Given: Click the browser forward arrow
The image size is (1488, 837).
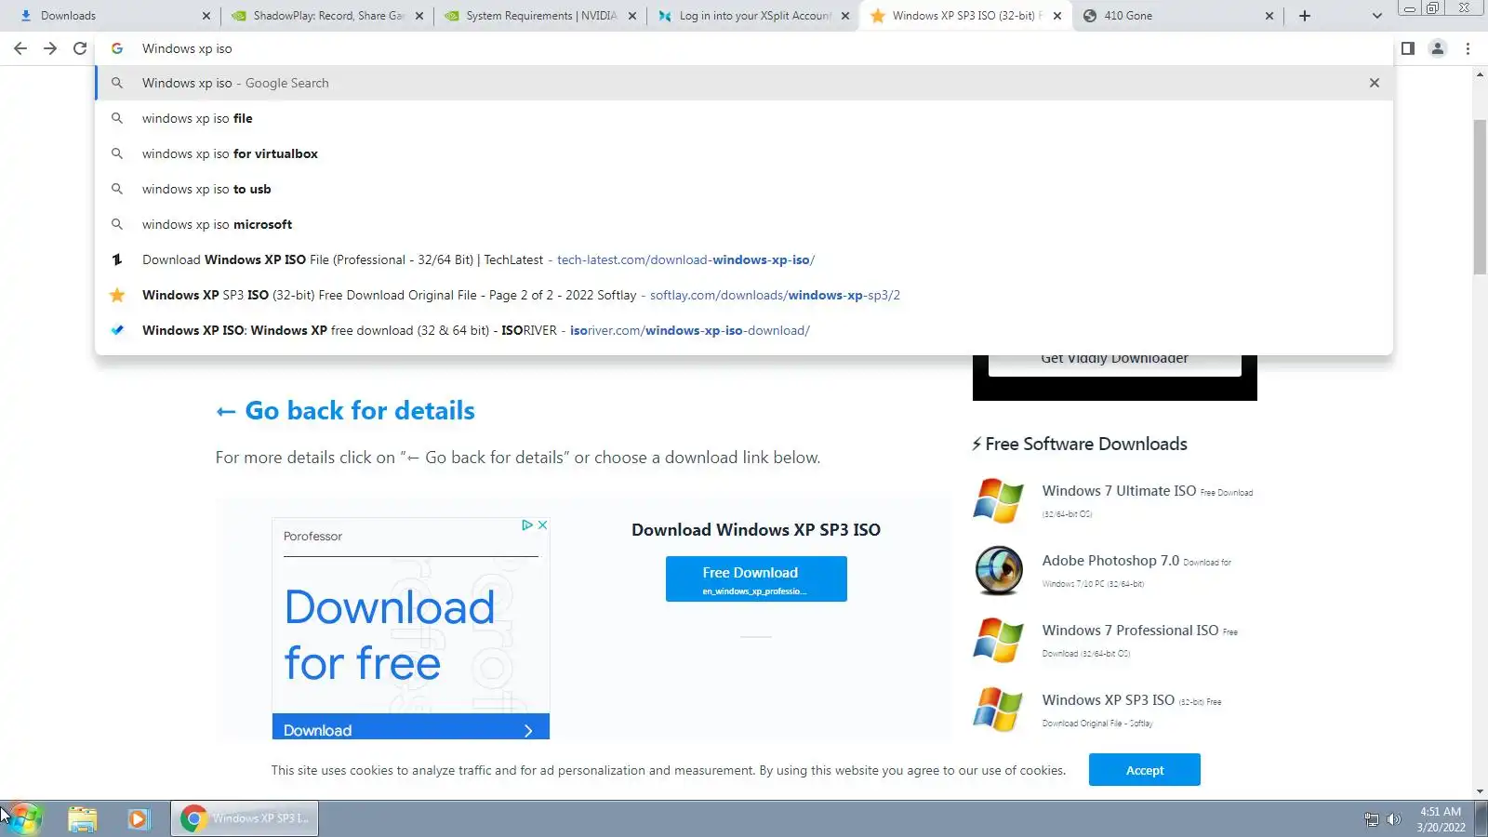Looking at the screenshot, I should pyautogui.click(x=50, y=48).
